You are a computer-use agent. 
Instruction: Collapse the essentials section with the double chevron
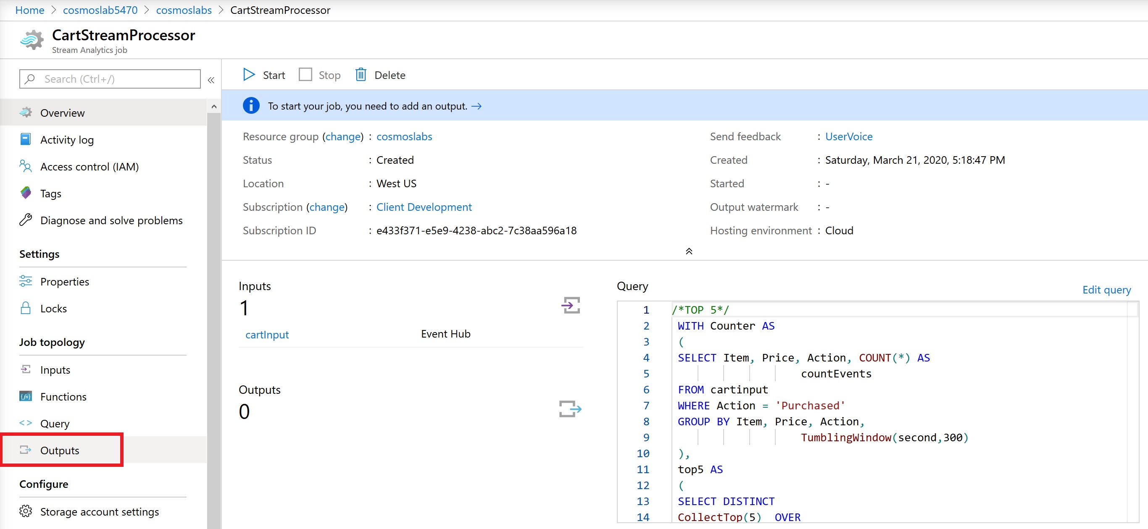(x=689, y=251)
